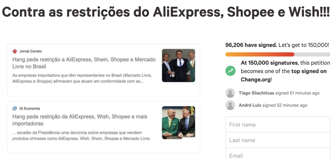Click the petition title heading
336x158 pixels.
(166, 12)
